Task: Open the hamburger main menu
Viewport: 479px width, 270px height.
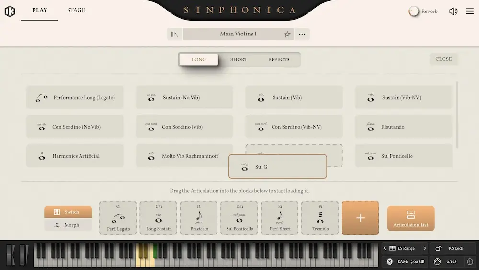Action: (469, 11)
